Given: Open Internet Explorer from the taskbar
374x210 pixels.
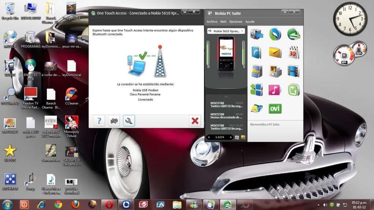Looking at the screenshot, I should coord(41,205).
